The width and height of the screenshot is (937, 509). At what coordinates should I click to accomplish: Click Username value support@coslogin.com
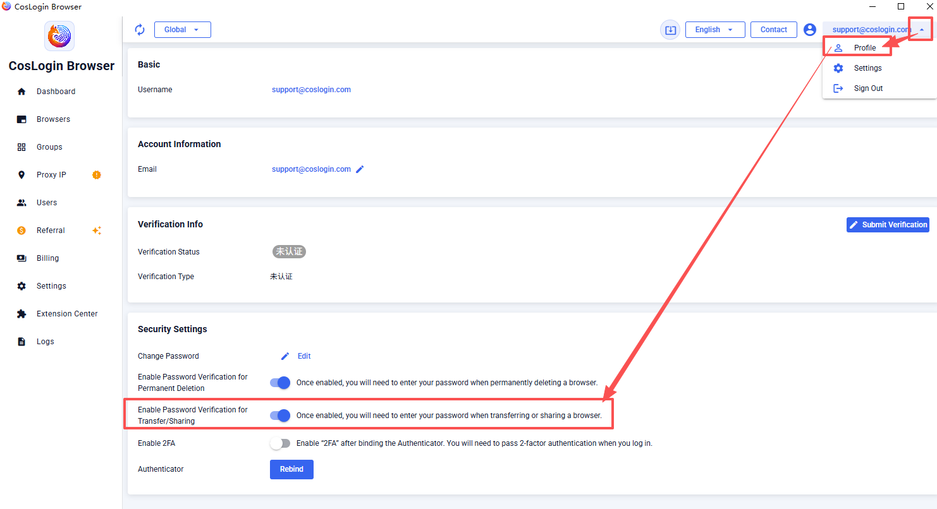[x=311, y=90]
